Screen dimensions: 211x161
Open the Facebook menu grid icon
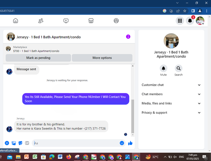pos(180,21)
